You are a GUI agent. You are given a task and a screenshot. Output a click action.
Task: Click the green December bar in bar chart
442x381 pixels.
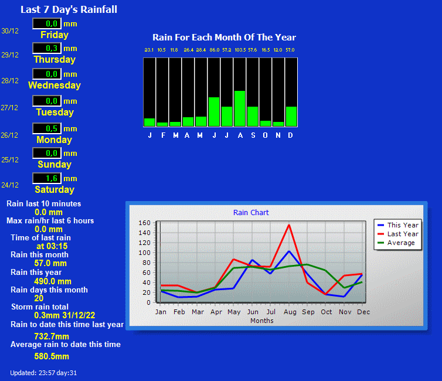click(x=291, y=117)
